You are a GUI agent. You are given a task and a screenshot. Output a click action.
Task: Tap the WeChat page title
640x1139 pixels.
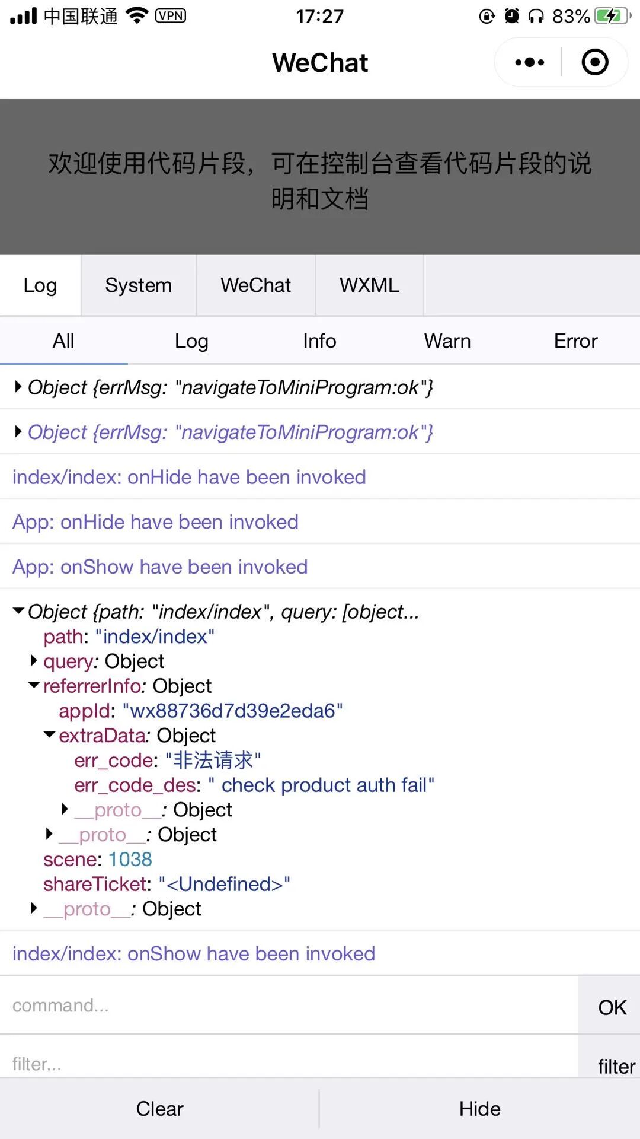point(320,62)
